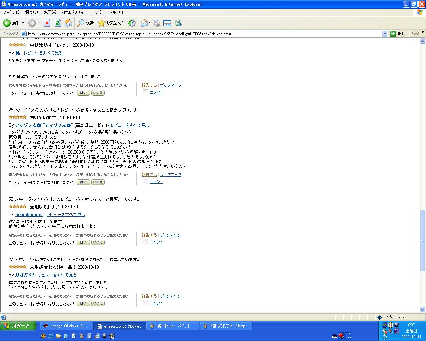Image resolution: width=426 pixels, height=341 pixels.
Task: Click the Mail envelope icon
Action: 144,23
